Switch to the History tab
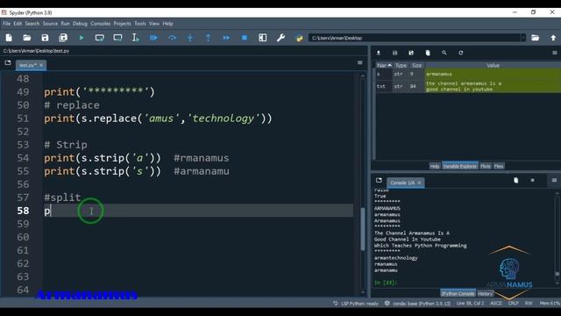 point(485,294)
